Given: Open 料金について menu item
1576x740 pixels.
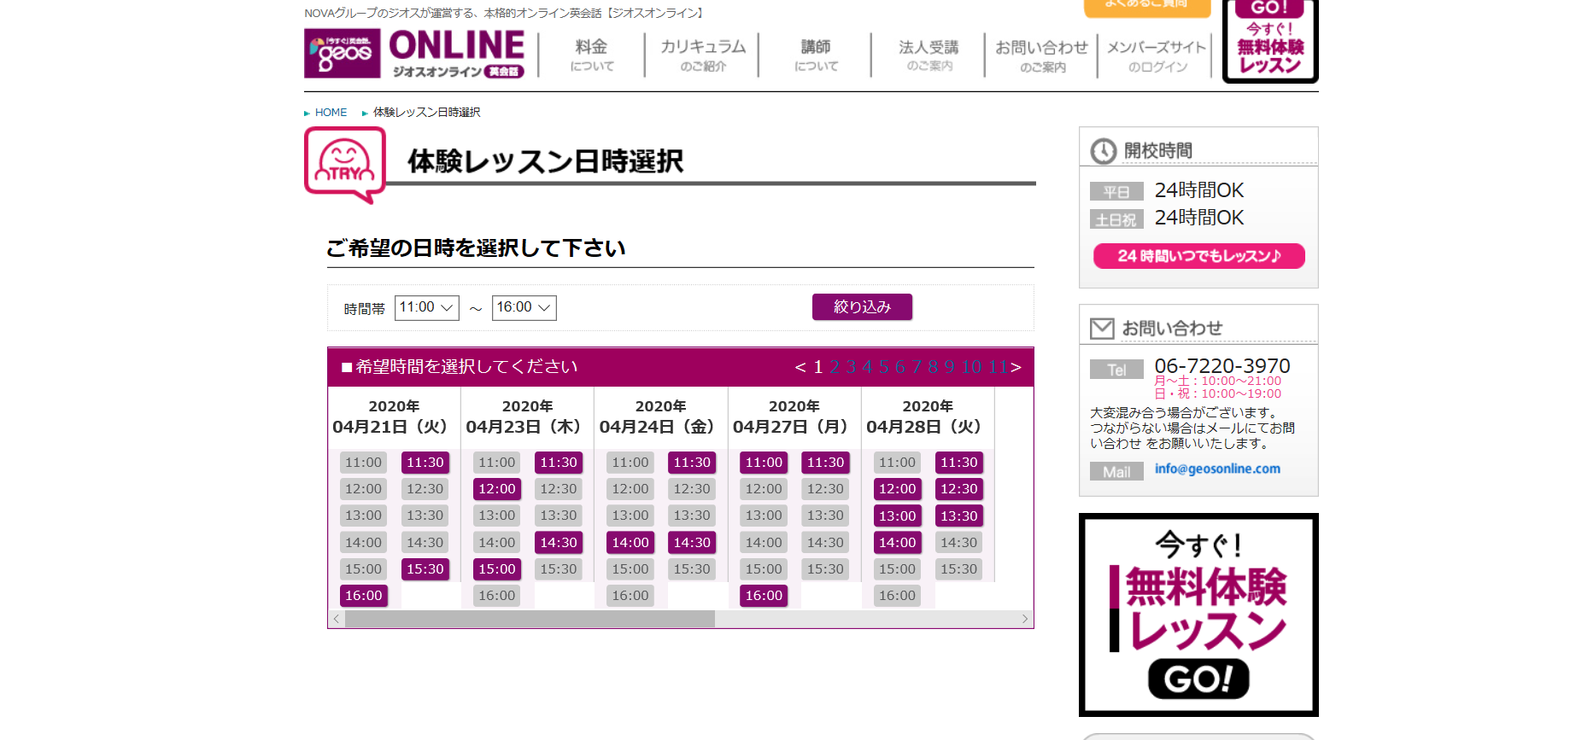Looking at the screenshot, I should point(591,55).
